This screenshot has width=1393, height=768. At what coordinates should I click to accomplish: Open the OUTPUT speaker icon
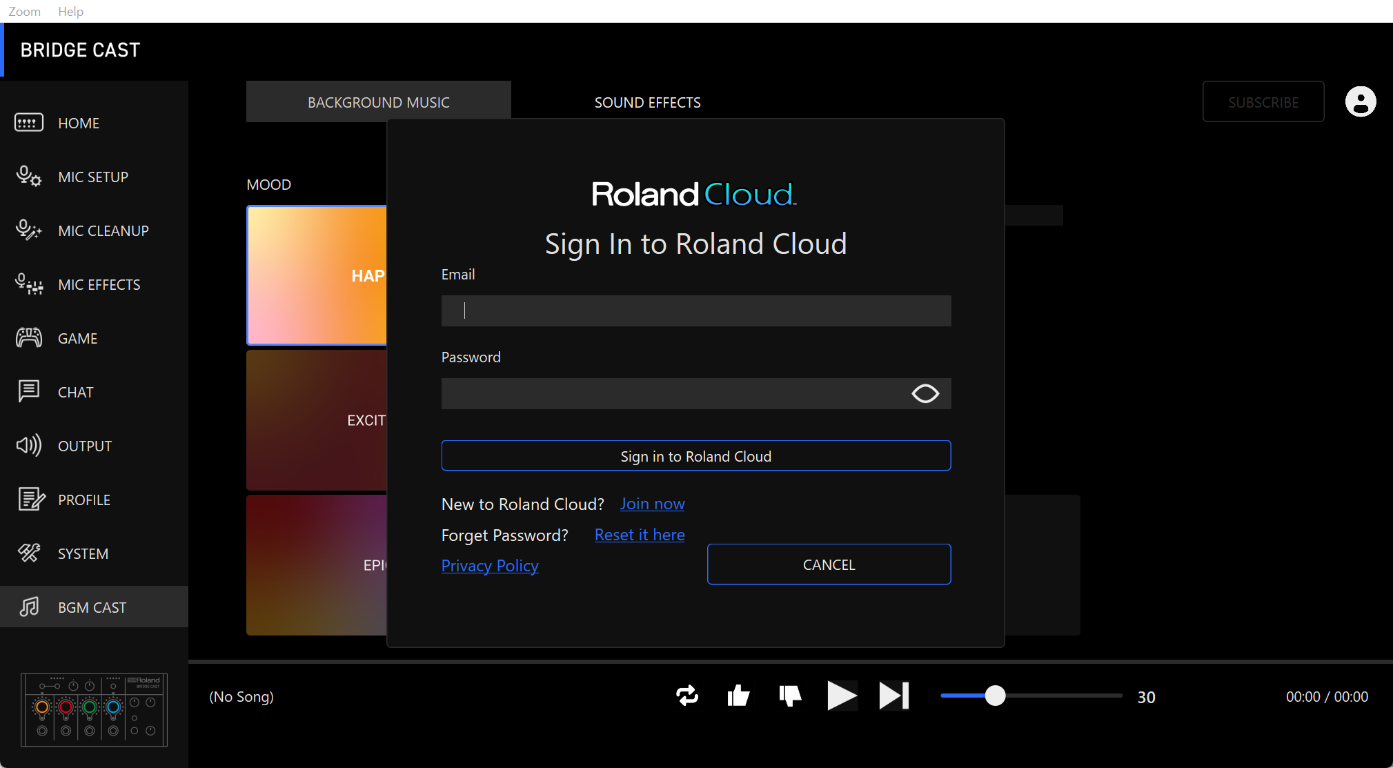coord(29,445)
